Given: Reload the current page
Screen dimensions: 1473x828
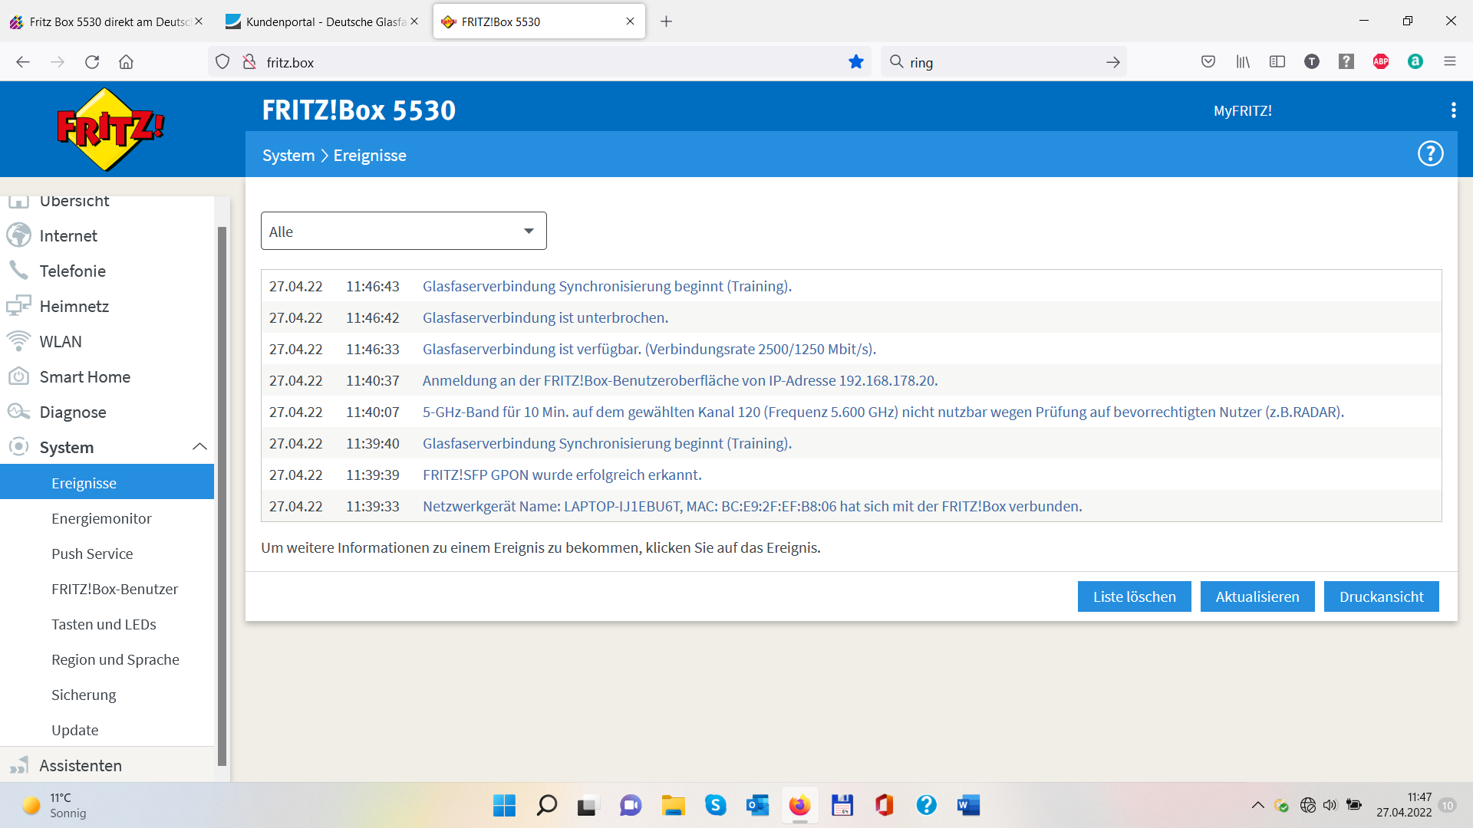Looking at the screenshot, I should point(92,62).
